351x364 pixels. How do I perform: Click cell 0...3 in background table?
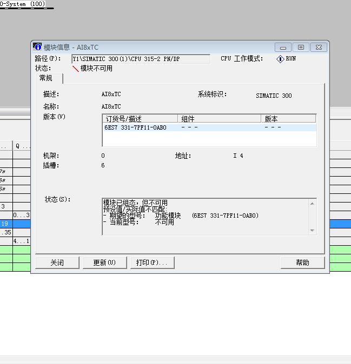22,215
